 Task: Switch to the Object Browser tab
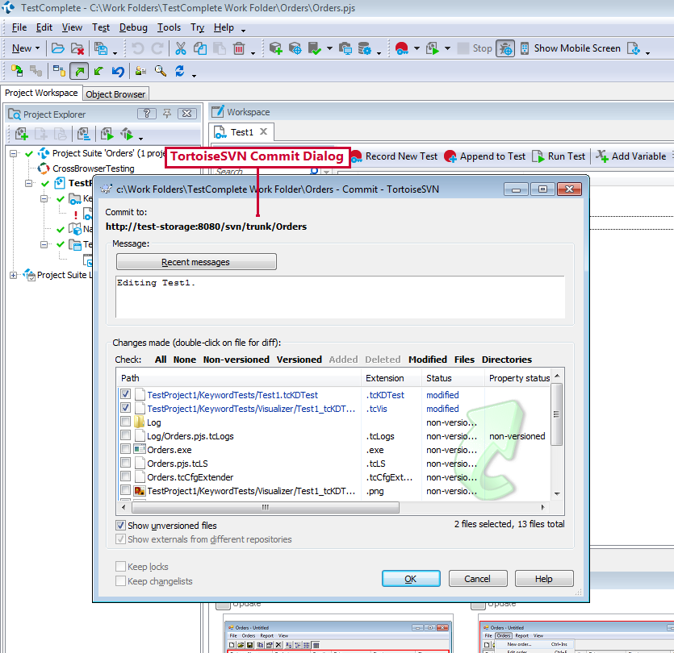pyautogui.click(x=115, y=94)
